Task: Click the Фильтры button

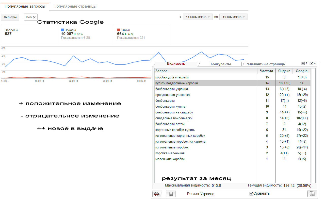Action: pyautogui.click(x=10, y=17)
